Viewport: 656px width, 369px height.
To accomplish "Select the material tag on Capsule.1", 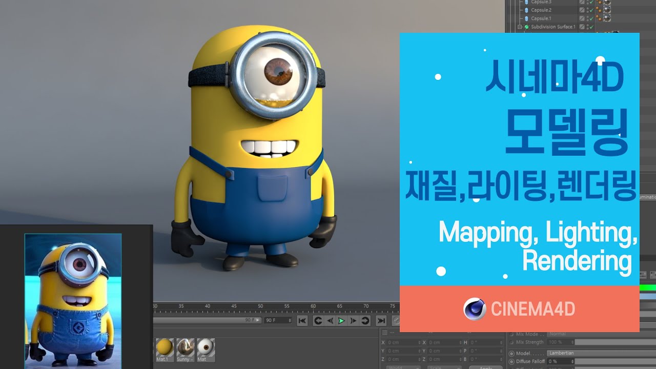I will pyautogui.click(x=607, y=18).
